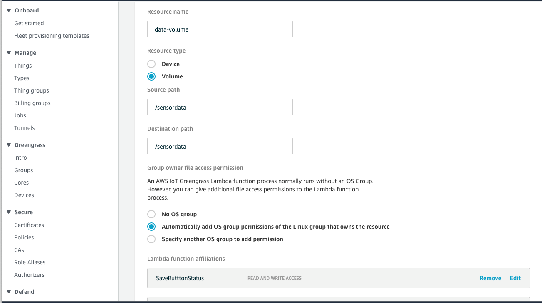Expand the Defend sidebar section
The image size is (542, 303).
(x=9, y=292)
